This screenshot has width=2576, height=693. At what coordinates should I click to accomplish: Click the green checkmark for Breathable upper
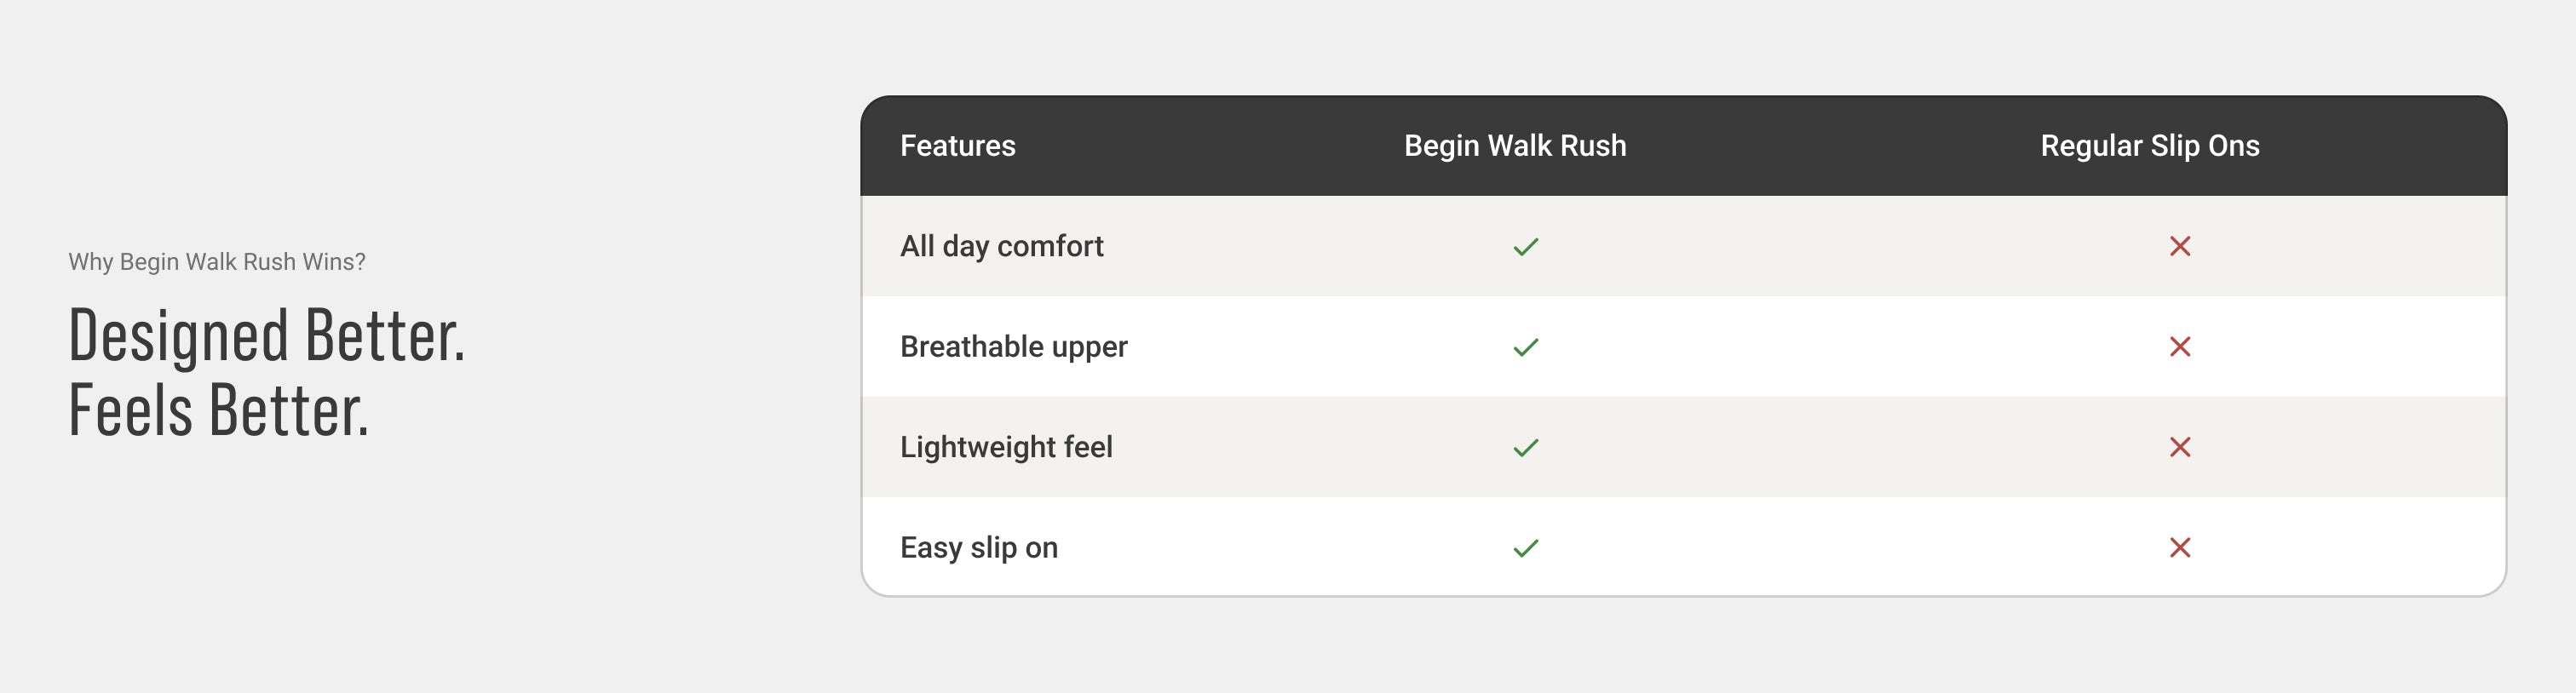1525,347
